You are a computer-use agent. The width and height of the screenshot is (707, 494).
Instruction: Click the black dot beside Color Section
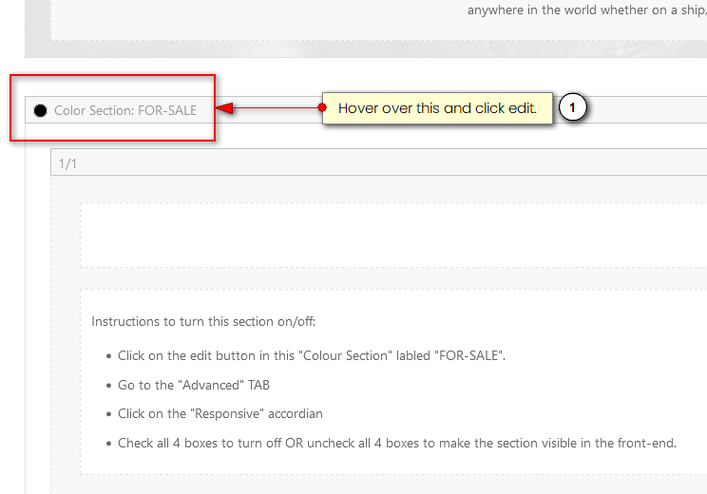click(x=40, y=110)
